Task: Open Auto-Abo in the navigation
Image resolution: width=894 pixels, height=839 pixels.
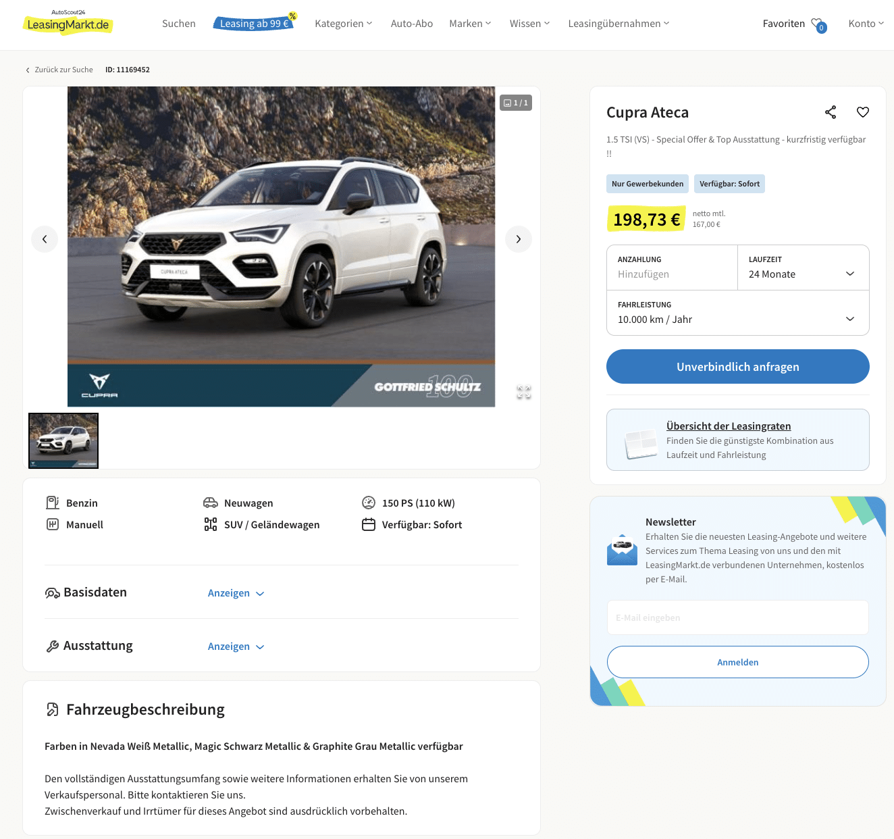Action: tap(412, 24)
